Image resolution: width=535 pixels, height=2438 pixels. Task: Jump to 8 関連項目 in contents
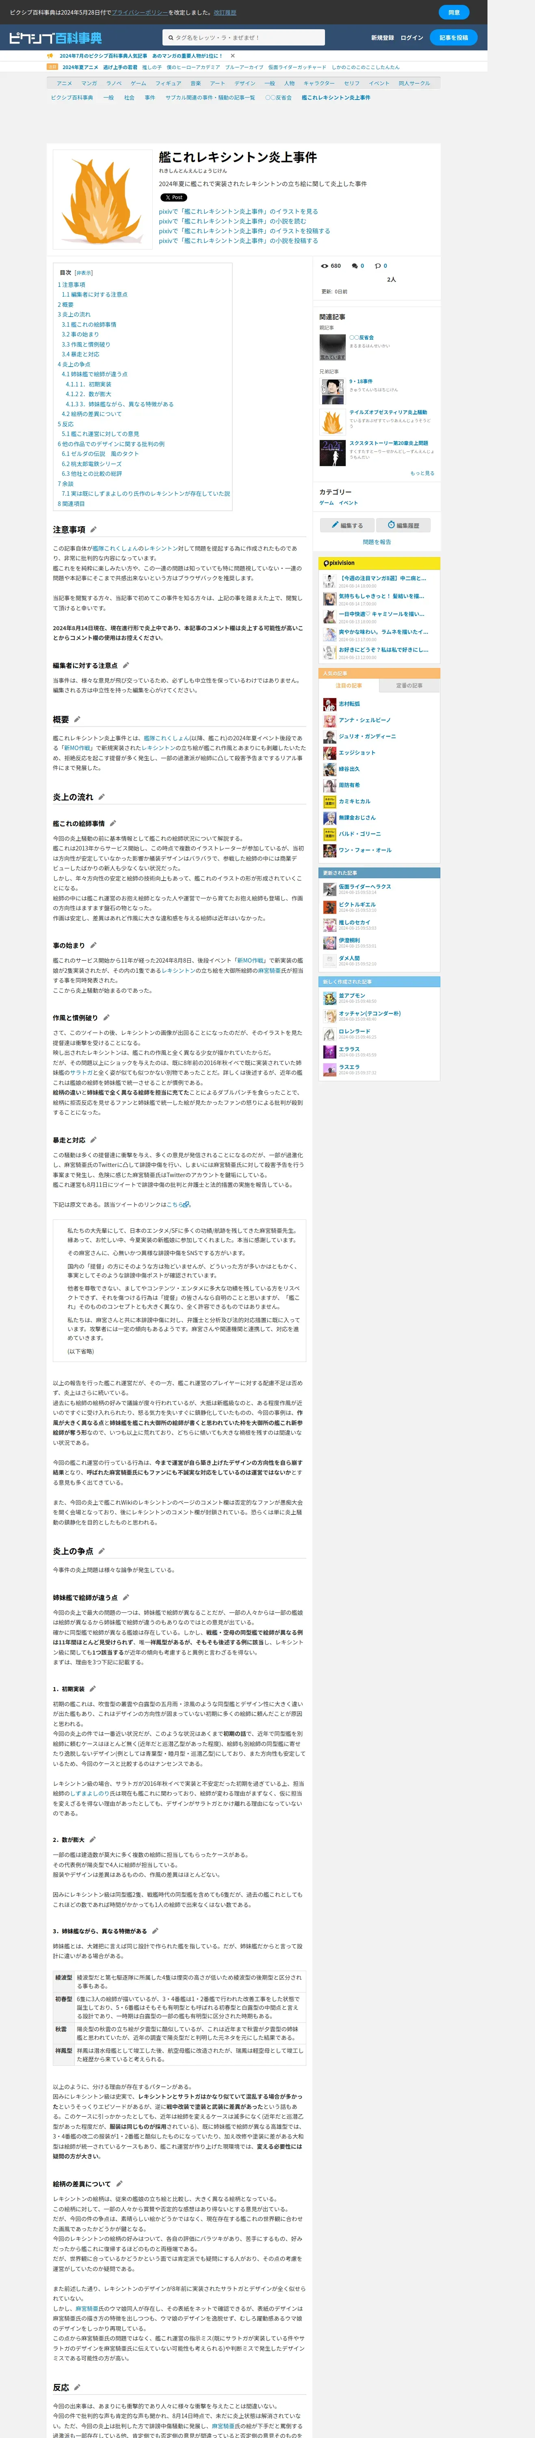71,503
